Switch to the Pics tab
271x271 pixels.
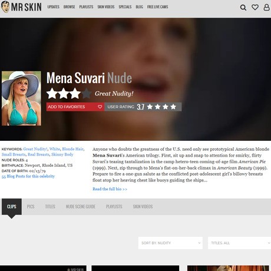click(x=31, y=207)
